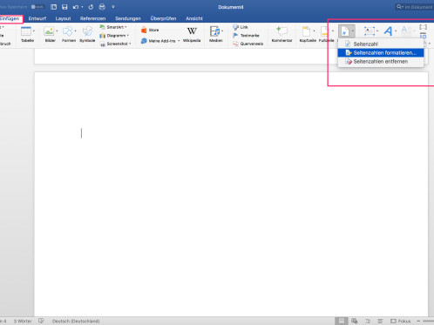This screenshot has width=434, height=325.
Task: Click the Save floppy disk icon
Action: point(64,7)
